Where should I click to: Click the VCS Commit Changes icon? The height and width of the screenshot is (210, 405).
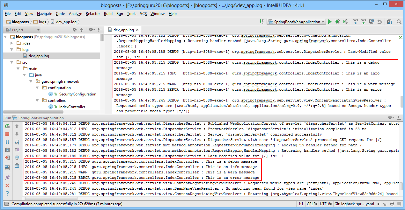[x=363, y=22]
